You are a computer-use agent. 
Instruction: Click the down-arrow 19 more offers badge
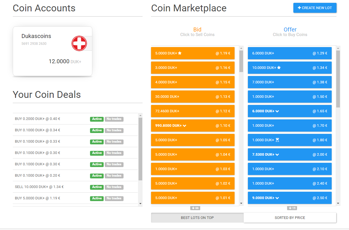tap(292, 208)
